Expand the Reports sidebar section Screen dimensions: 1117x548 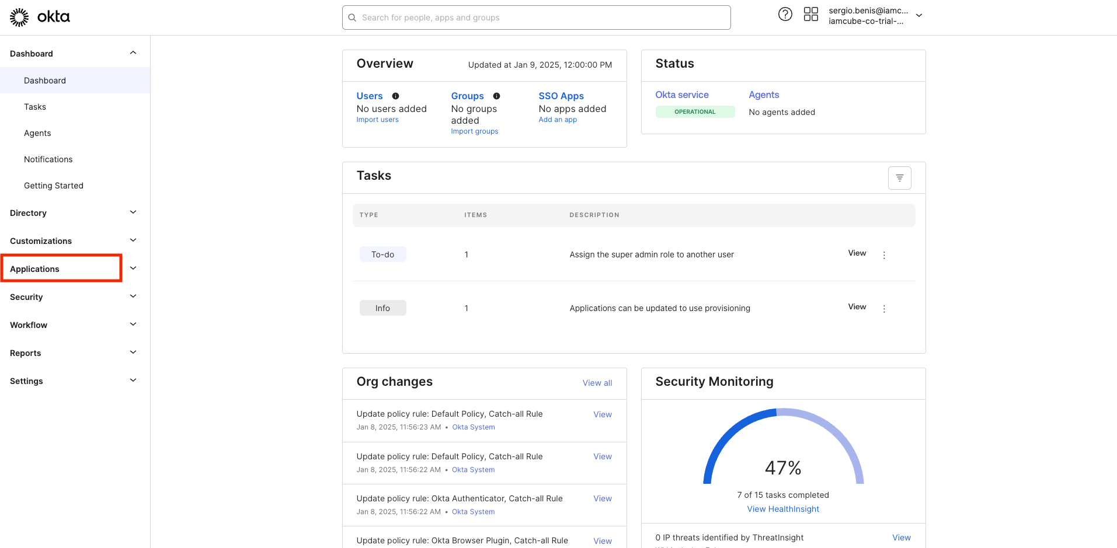(x=133, y=352)
